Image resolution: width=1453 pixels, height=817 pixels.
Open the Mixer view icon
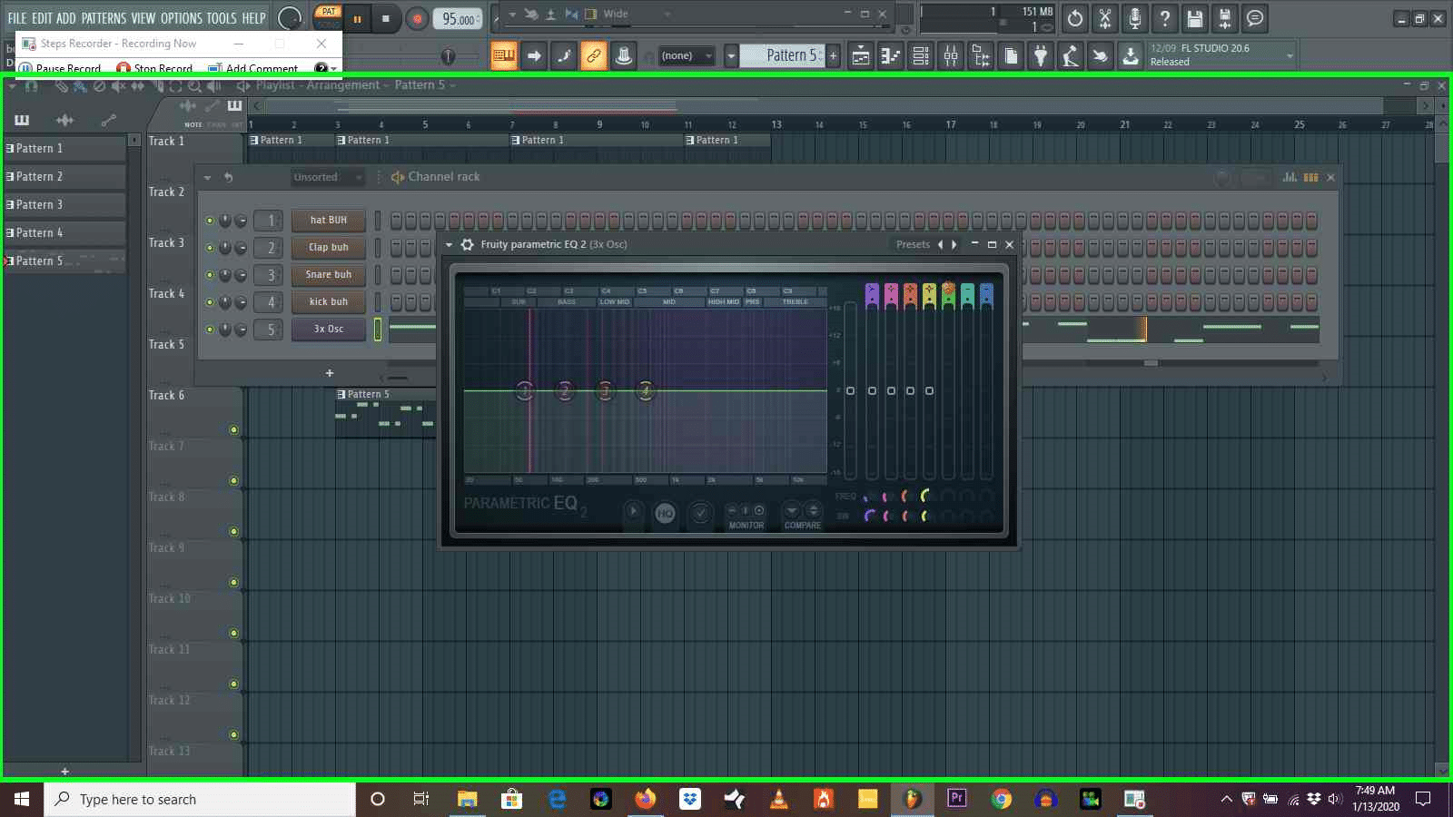951,56
